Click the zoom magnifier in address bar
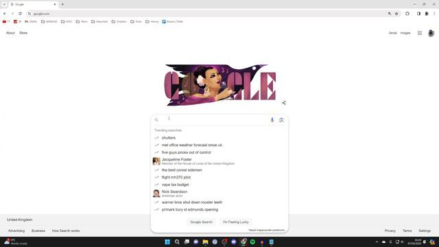The image size is (439, 247). click(x=390, y=14)
